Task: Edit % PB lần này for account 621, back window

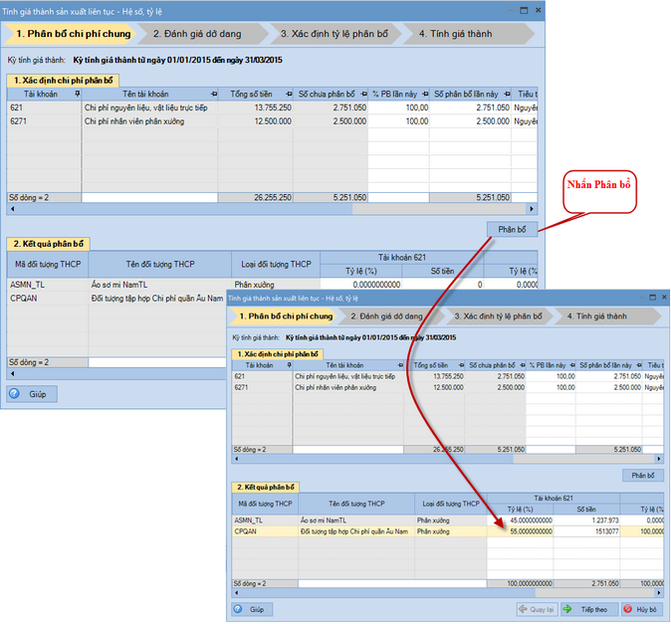Action: click(399, 107)
